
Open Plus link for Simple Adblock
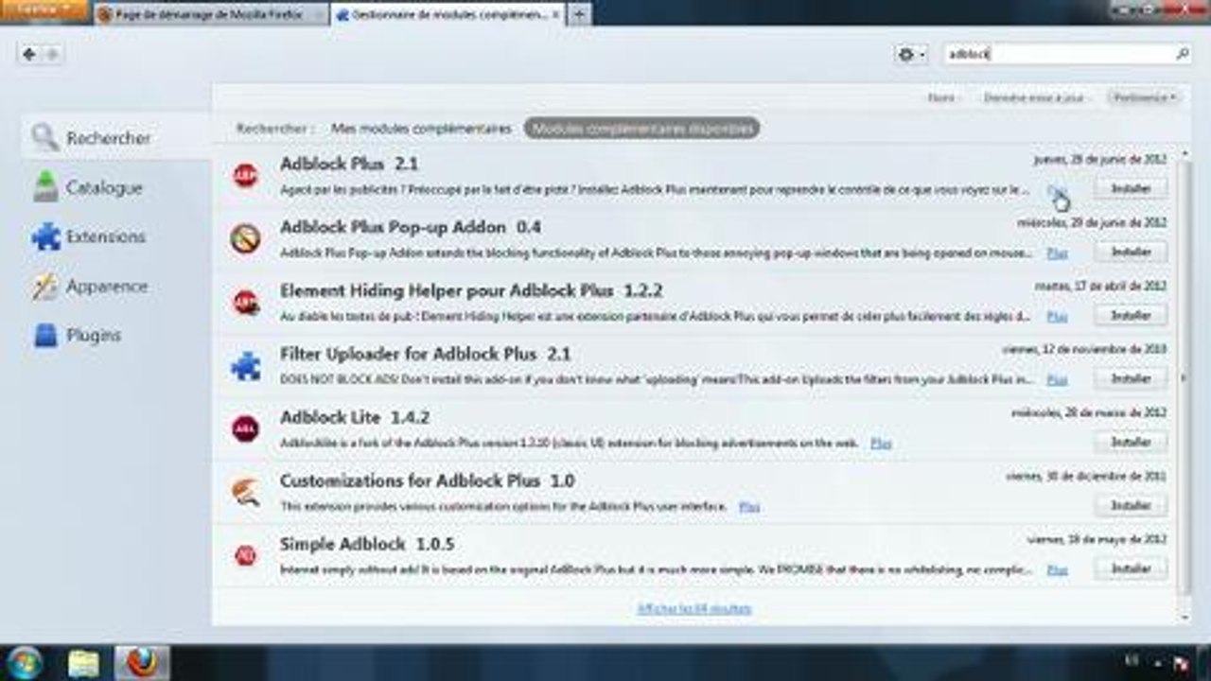point(1057,569)
